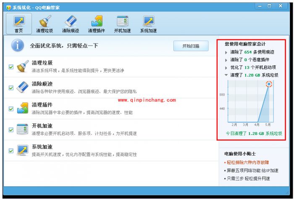Expand the 清除了 654 条使用痕迹 arrow

point(226,52)
